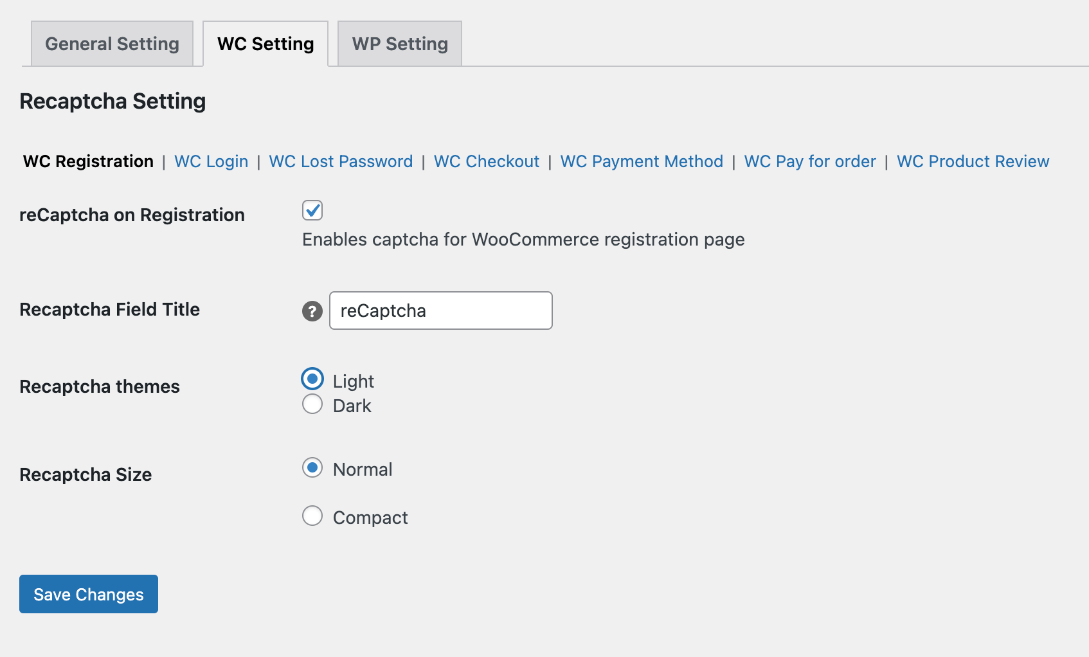Screen dimensions: 1089x657
Task: Open the WP Setting tab
Action: (399, 43)
